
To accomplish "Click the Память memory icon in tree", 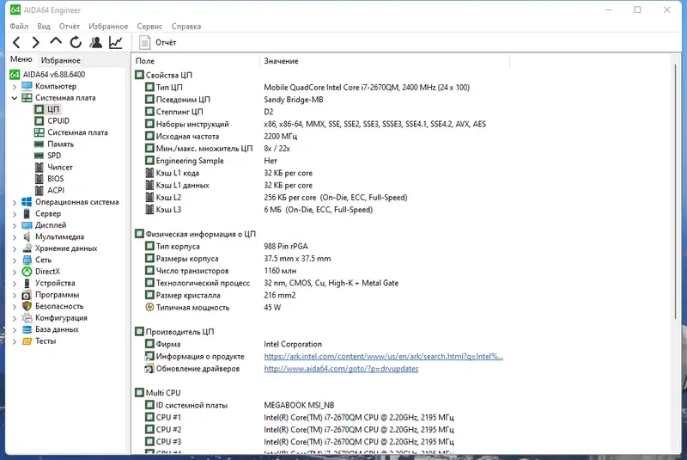I will (39, 144).
